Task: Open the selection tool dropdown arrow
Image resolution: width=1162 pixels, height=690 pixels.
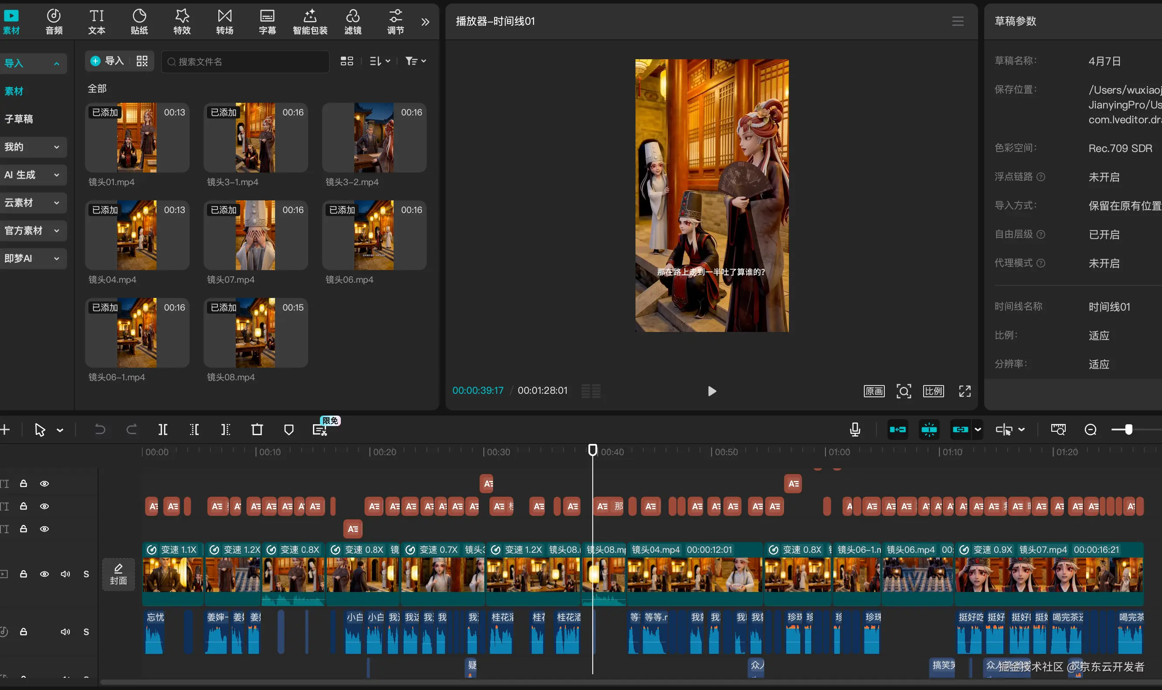Action: click(x=60, y=430)
